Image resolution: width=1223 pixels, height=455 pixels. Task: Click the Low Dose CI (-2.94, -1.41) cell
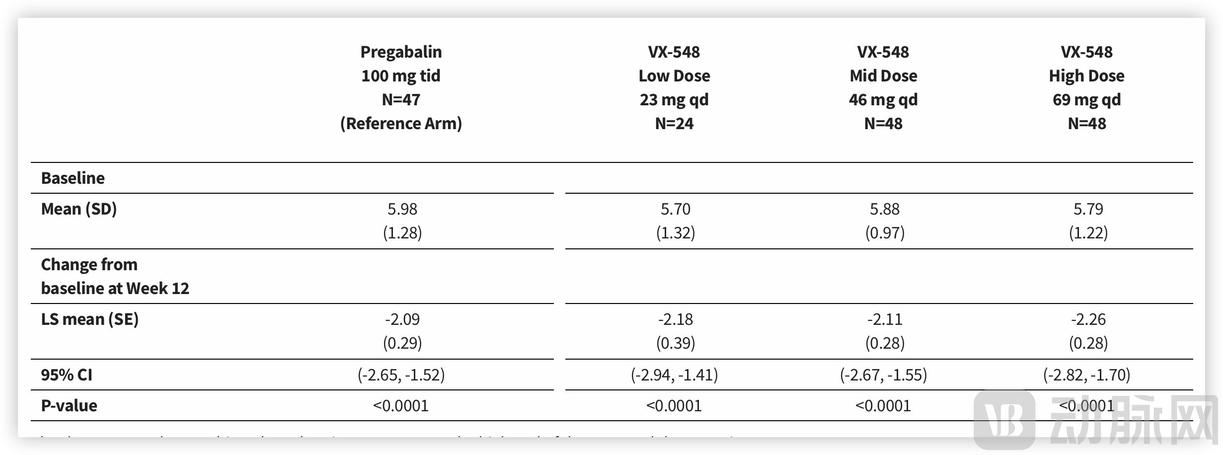coord(675,375)
